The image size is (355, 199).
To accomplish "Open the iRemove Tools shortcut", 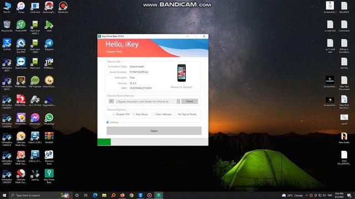I will [49, 158].
